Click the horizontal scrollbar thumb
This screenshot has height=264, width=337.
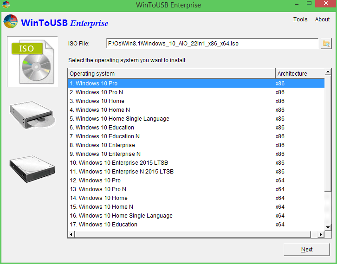[x=193, y=234]
